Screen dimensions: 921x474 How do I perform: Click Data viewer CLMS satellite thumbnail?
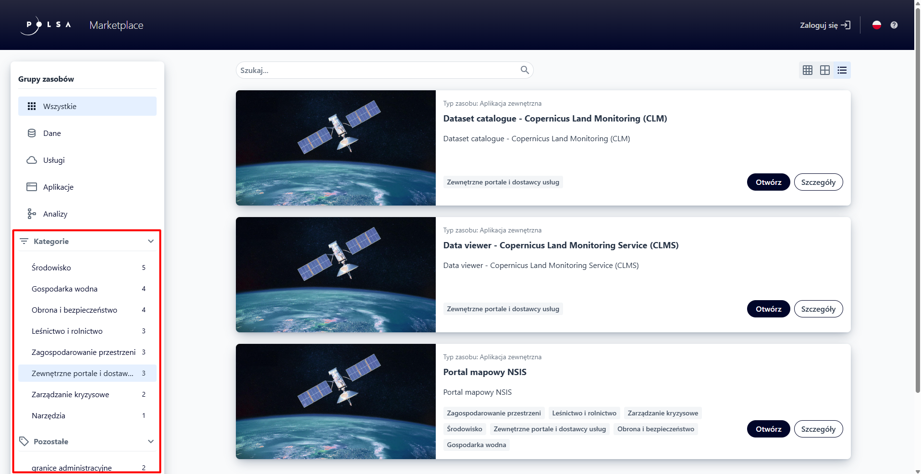[x=336, y=275]
